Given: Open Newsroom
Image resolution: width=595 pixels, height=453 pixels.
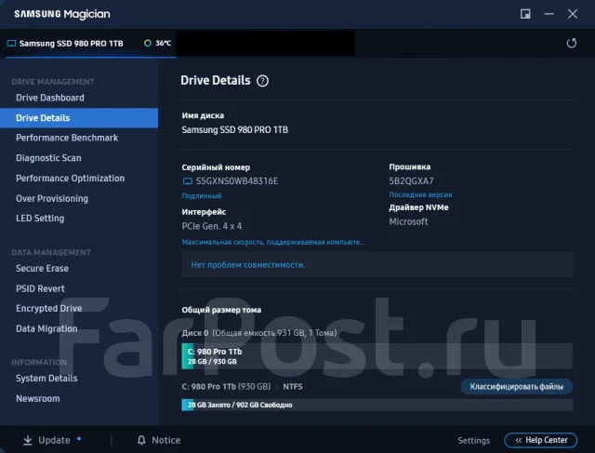Looking at the screenshot, I should click(38, 398).
